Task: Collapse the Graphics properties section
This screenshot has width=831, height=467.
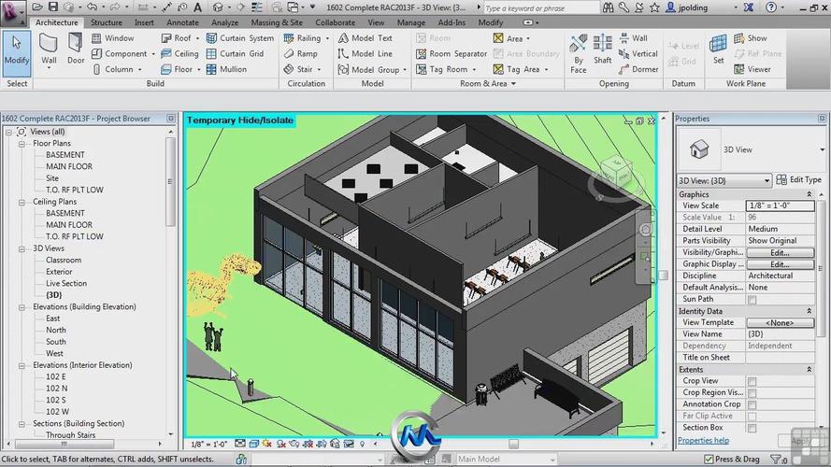Action: click(x=809, y=194)
